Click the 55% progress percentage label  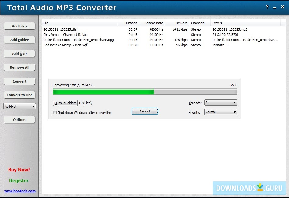(x=234, y=85)
